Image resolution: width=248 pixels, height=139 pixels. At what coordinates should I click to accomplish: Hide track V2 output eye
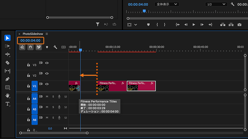(47, 73)
